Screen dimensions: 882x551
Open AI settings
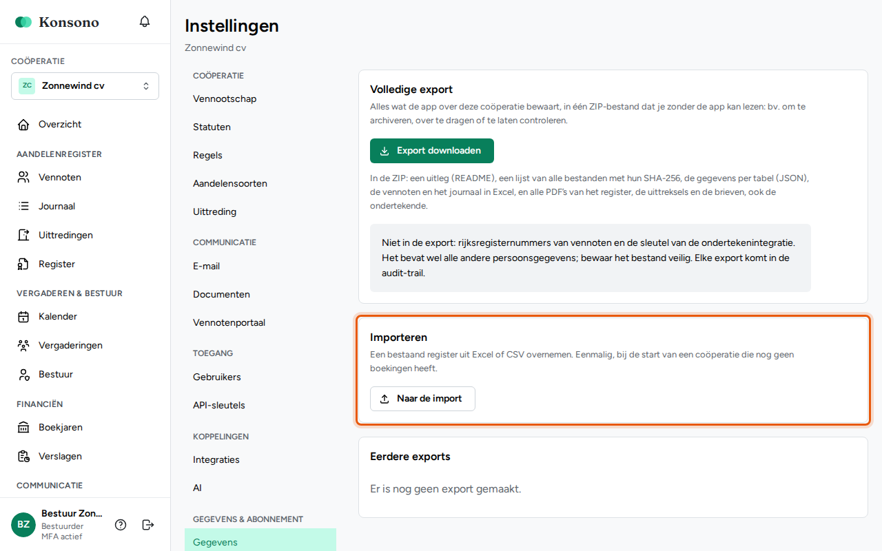coord(260,488)
